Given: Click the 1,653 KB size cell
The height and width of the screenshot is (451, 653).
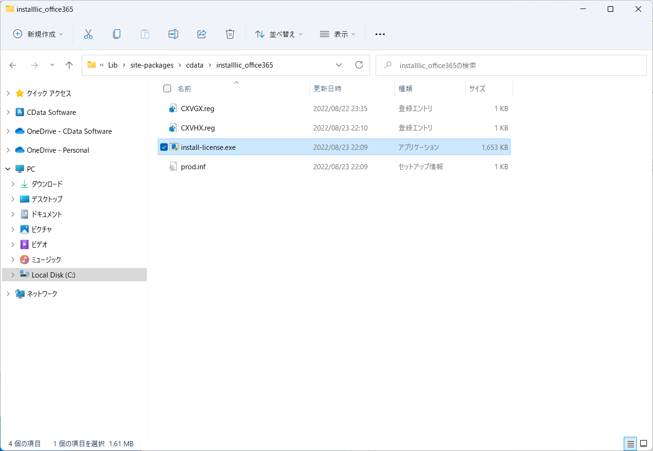Looking at the screenshot, I should point(495,147).
